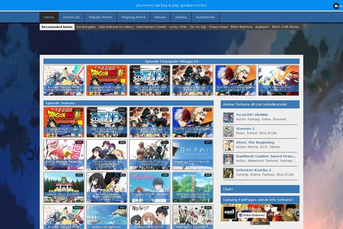Image resolution: width=343 pixels, height=229 pixels.
Task: Open recommended anime Lucky Star
Action: pyautogui.click(x=178, y=27)
